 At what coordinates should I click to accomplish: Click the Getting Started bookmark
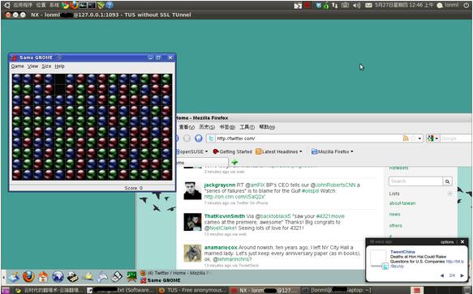click(x=232, y=151)
